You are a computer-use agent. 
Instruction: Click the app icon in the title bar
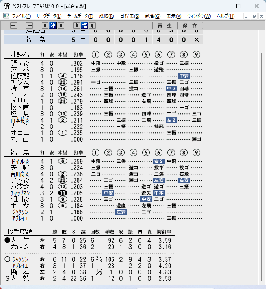coord(6,6)
